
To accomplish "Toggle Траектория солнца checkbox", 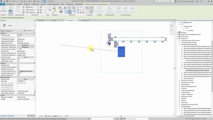I will 18,61.
